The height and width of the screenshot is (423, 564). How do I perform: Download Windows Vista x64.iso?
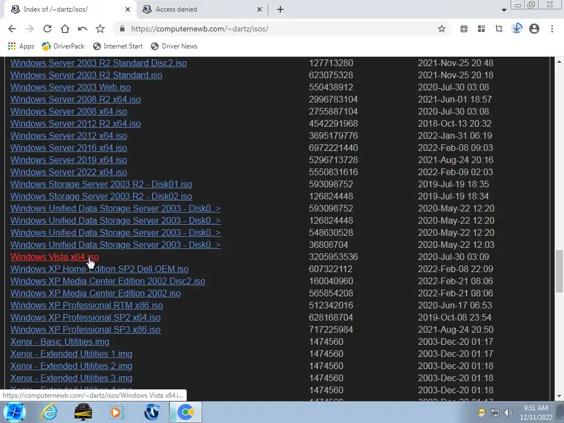(x=55, y=257)
